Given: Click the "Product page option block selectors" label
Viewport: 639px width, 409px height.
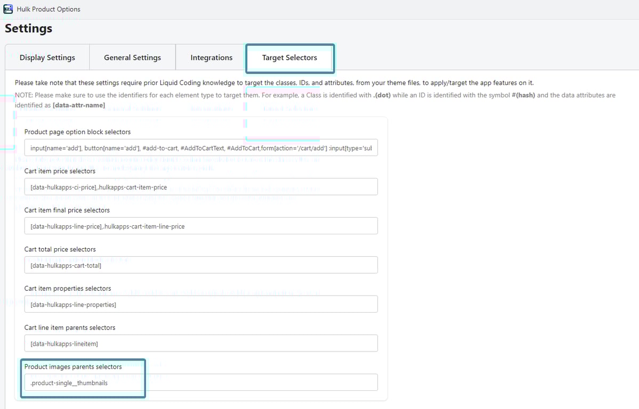Looking at the screenshot, I should click(77, 132).
